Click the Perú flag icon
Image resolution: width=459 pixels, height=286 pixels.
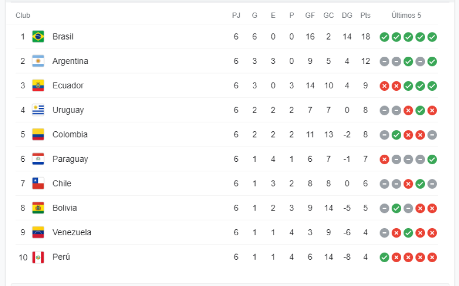tap(38, 257)
